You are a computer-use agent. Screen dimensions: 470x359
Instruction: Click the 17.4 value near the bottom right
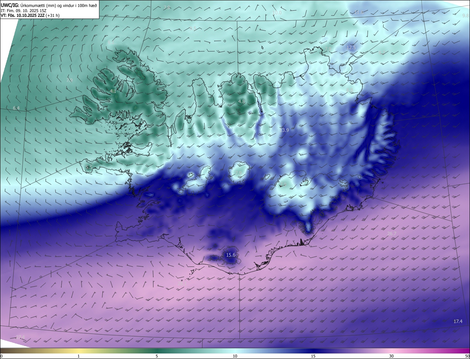click(x=458, y=321)
